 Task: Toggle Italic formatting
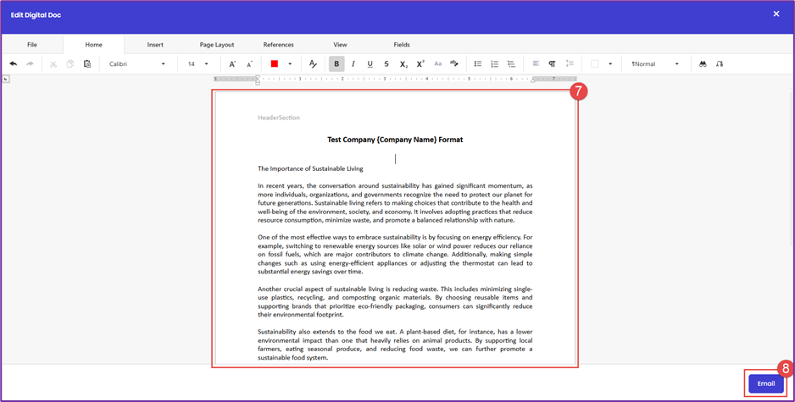(x=353, y=64)
